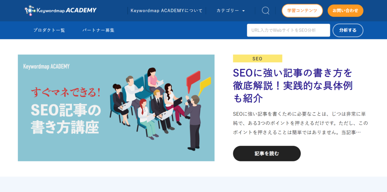Screen dimensions: 387x192
Task: Open パートナー募集 link
Action: [x=98, y=30]
